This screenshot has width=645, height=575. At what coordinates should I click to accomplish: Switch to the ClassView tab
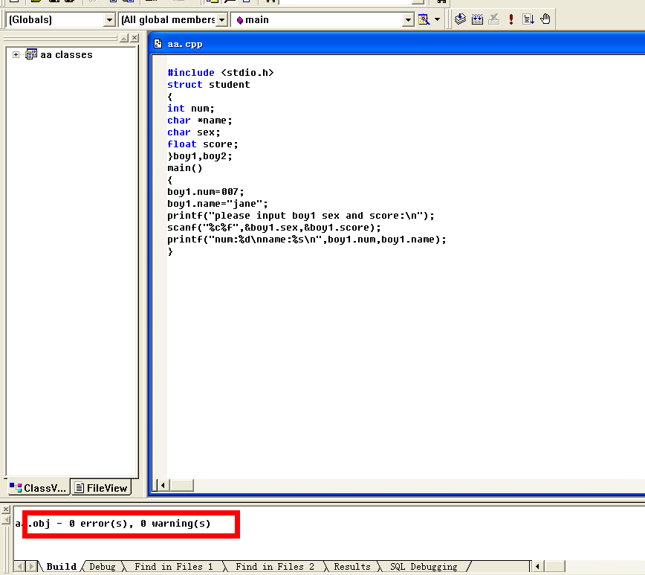tap(38, 488)
